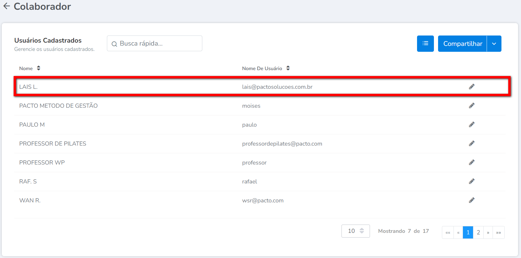Go to first page with triple left arrows
Image resolution: width=521 pixels, height=258 pixels.
pyautogui.click(x=448, y=233)
